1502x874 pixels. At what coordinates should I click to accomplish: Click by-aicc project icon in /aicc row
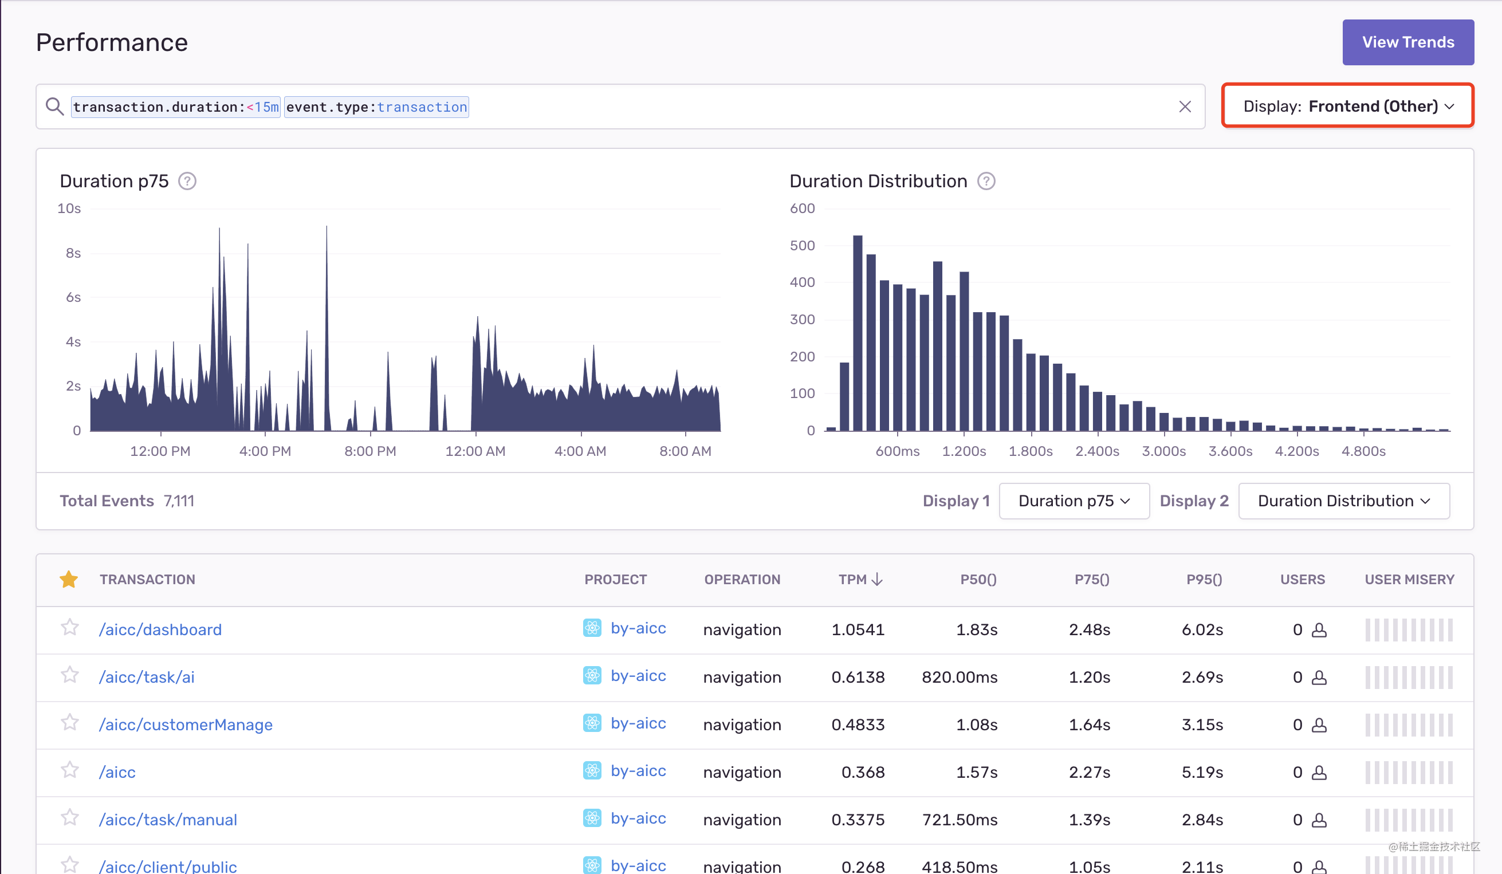tap(592, 771)
